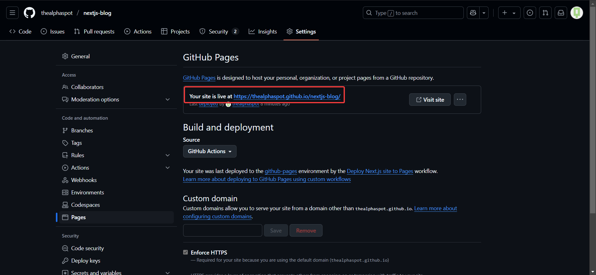Image resolution: width=596 pixels, height=275 pixels.
Task: Open General settings in sidebar
Action: tap(116, 56)
